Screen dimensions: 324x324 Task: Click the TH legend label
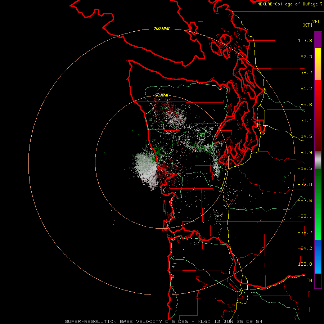(309, 280)
